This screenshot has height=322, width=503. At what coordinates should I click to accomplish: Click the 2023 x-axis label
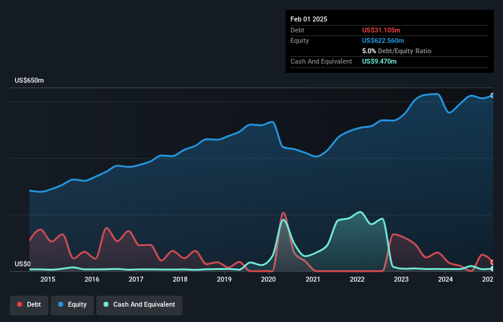[x=401, y=279]
